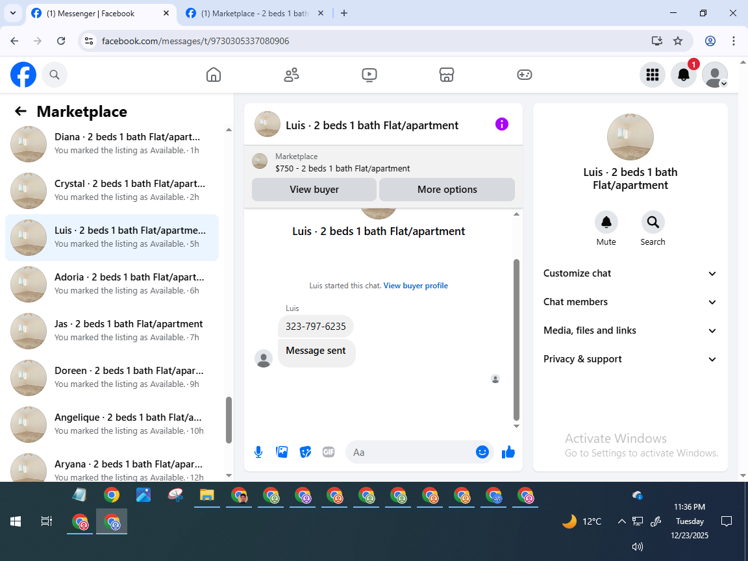
Task: Click the More options button
Action: [x=447, y=190]
